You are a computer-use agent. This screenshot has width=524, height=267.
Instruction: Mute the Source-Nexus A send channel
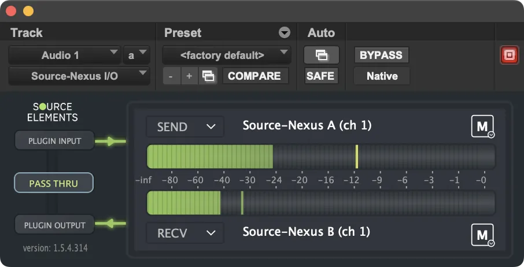[482, 126]
